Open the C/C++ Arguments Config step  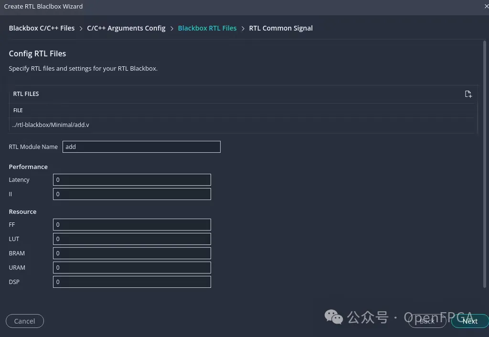(126, 28)
